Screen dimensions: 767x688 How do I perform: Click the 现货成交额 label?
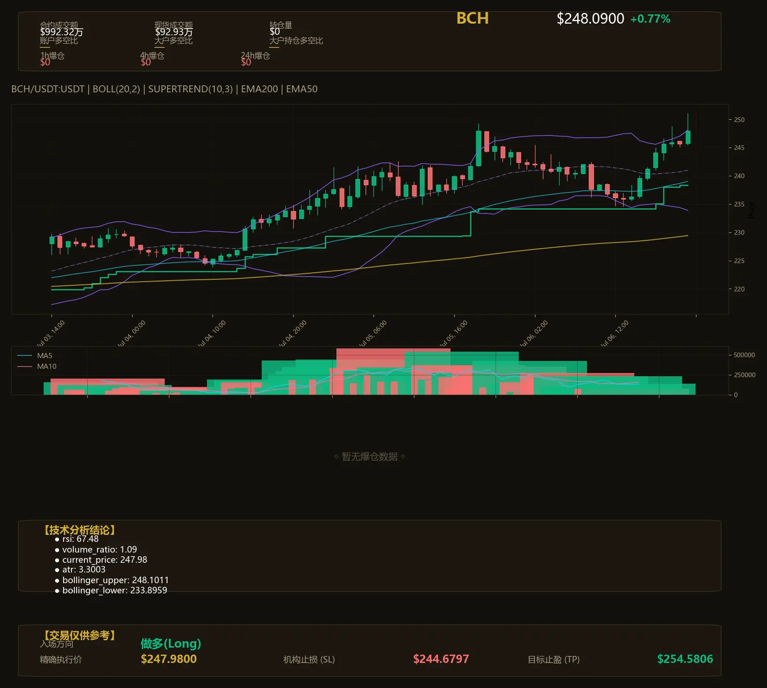tap(174, 25)
